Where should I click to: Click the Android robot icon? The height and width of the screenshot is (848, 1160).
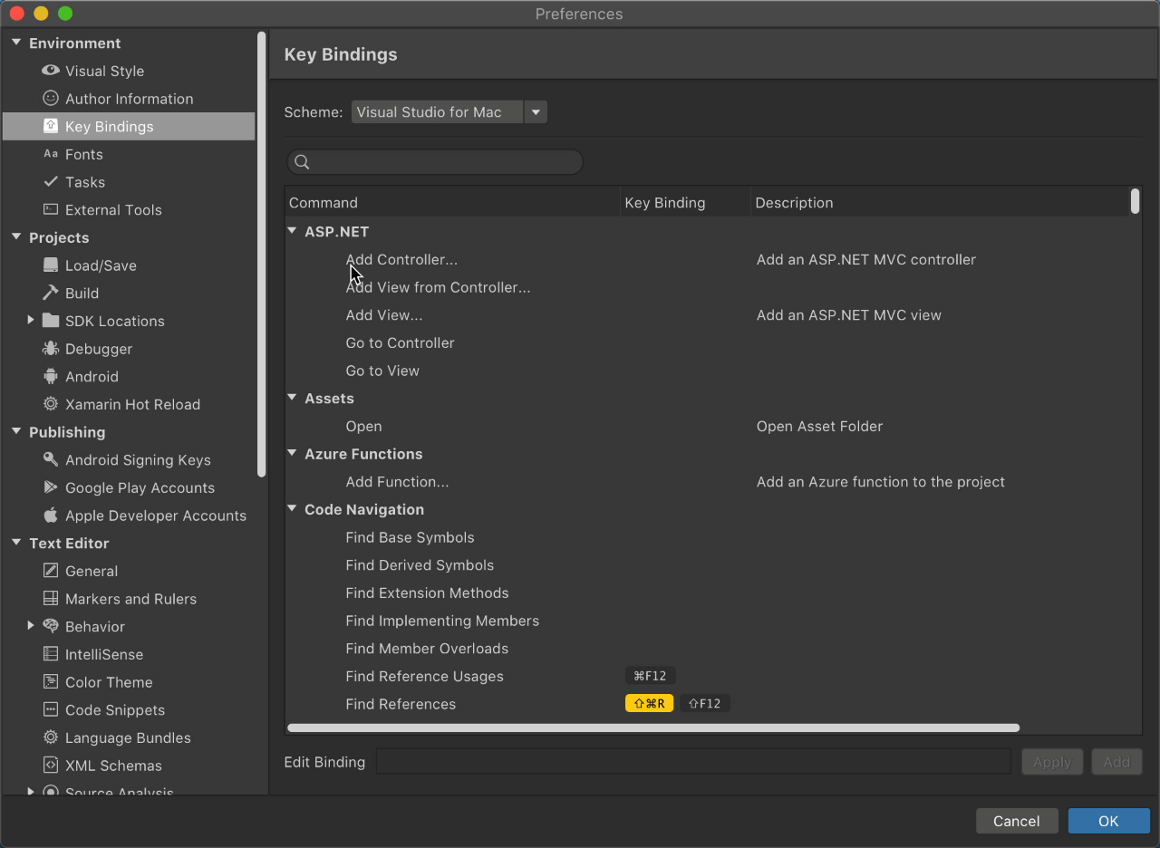51,377
